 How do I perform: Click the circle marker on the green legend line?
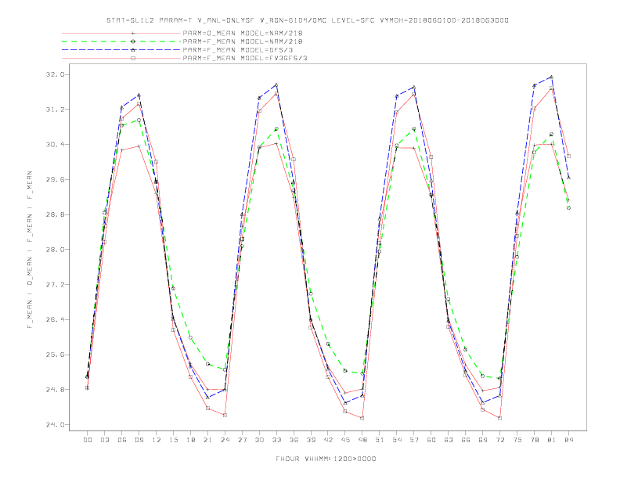tap(133, 41)
